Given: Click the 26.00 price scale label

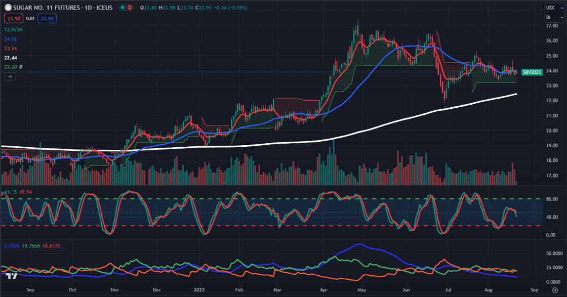Looking at the screenshot, I should (552, 40).
